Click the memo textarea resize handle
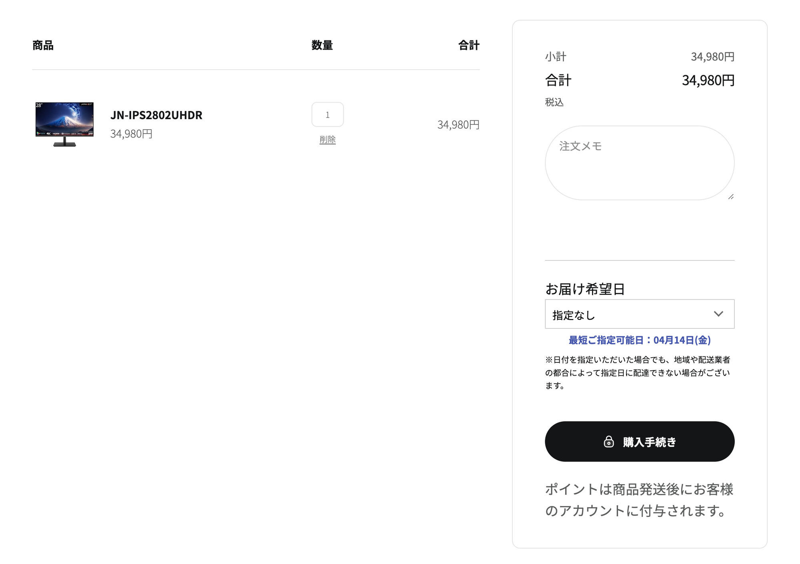The image size is (800, 564). coord(731,196)
